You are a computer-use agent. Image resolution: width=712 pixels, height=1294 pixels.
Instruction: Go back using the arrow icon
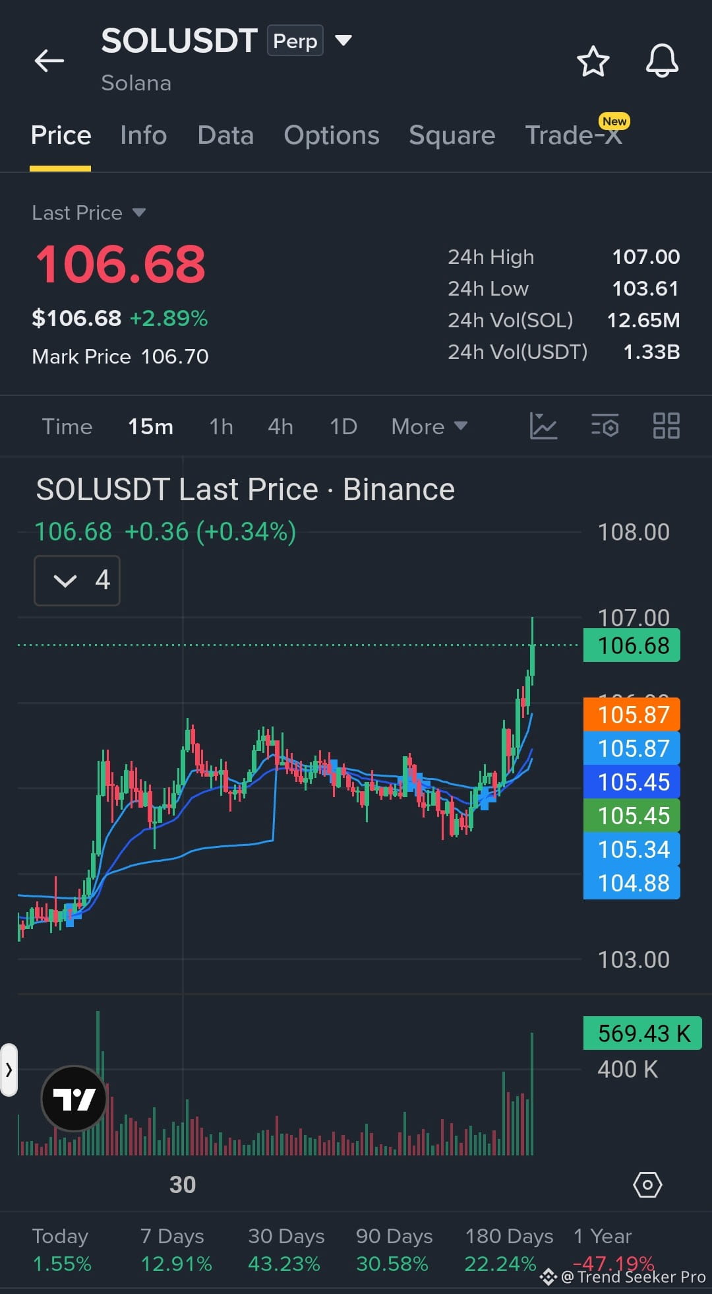[x=49, y=61]
